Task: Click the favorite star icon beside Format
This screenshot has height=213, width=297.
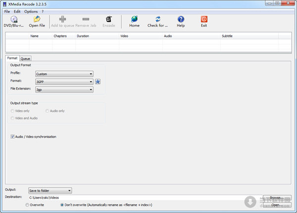Action: (98, 82)
